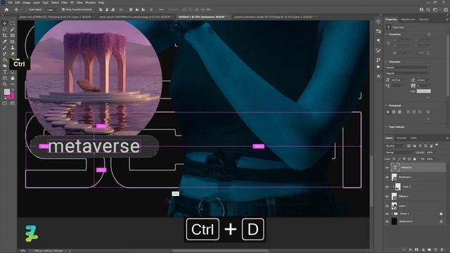Viewport: 450px width, 253px height.
Task: Select the Zoom tool
Action: [x=5, y=84]
